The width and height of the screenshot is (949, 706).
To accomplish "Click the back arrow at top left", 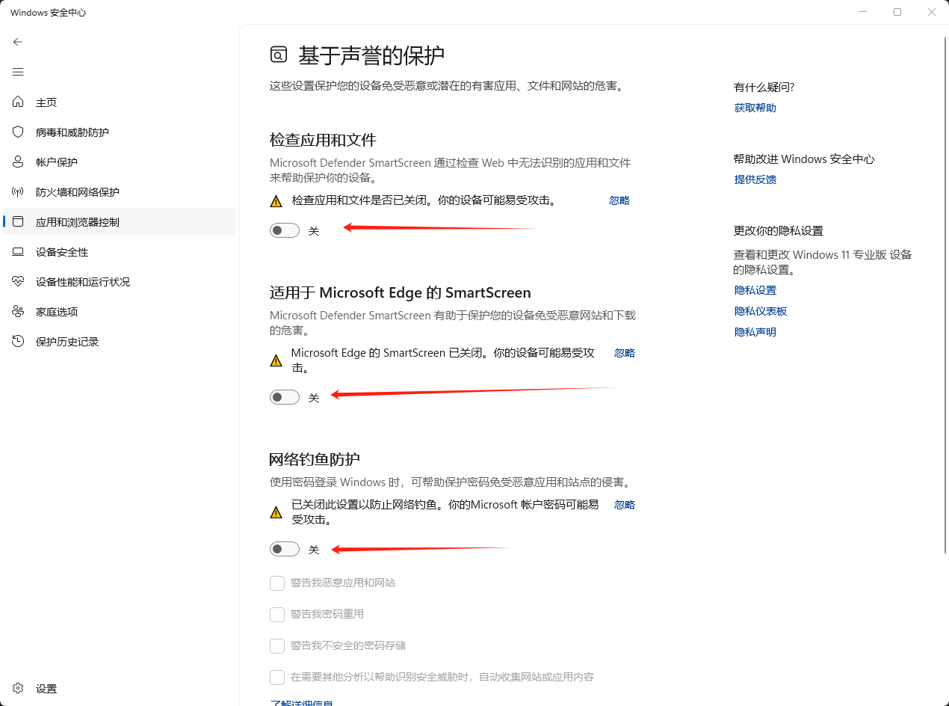I will pyautogui.click(x=18, y=42).
